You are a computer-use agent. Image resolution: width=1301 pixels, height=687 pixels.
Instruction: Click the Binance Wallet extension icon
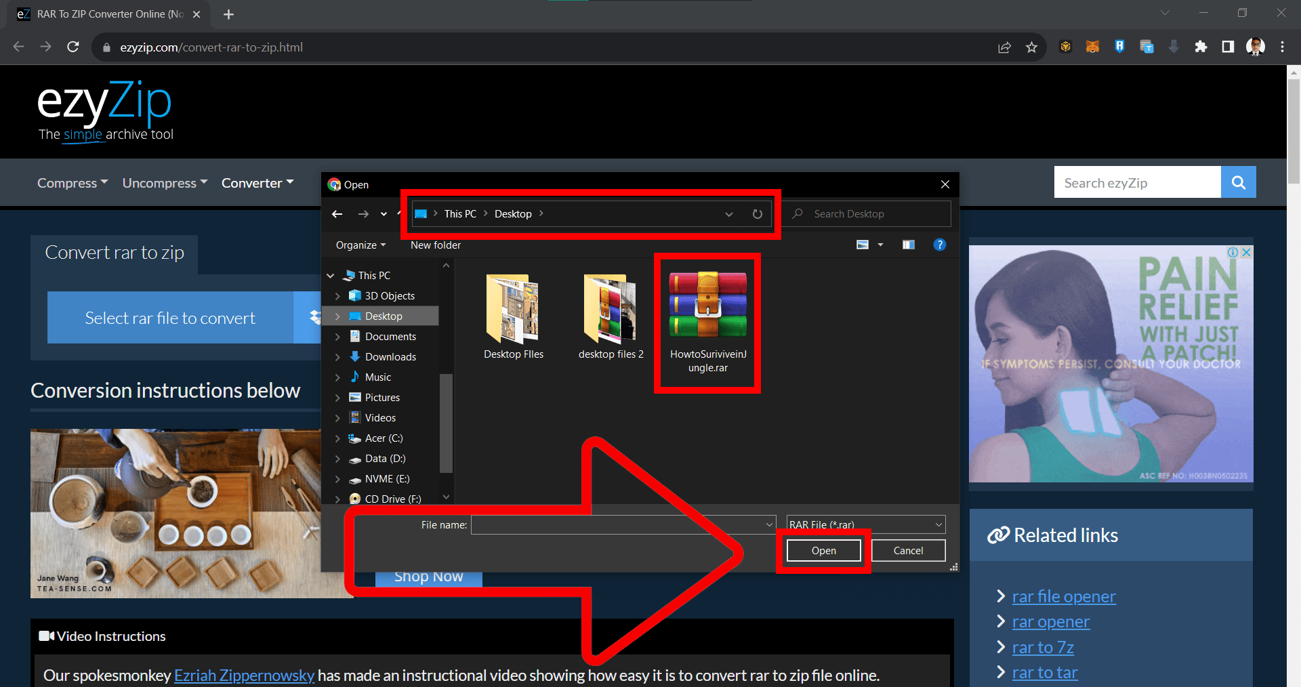[x=1065, y=47]
